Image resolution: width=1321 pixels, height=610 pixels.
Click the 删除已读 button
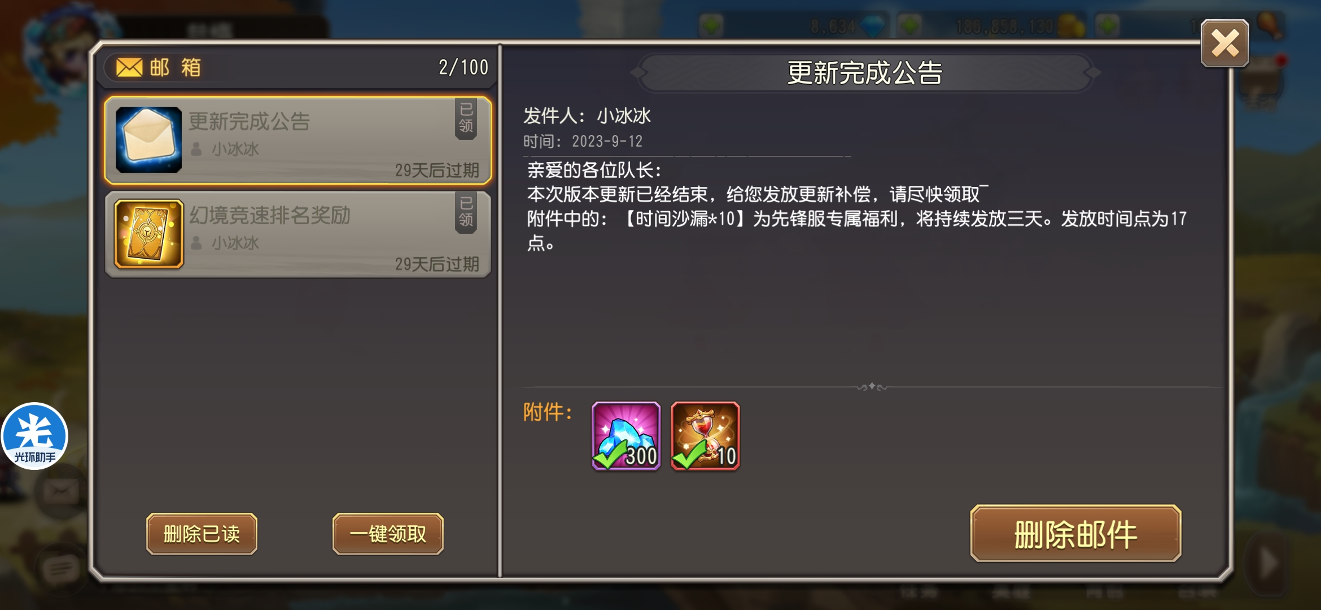click(x=202, y=534)
